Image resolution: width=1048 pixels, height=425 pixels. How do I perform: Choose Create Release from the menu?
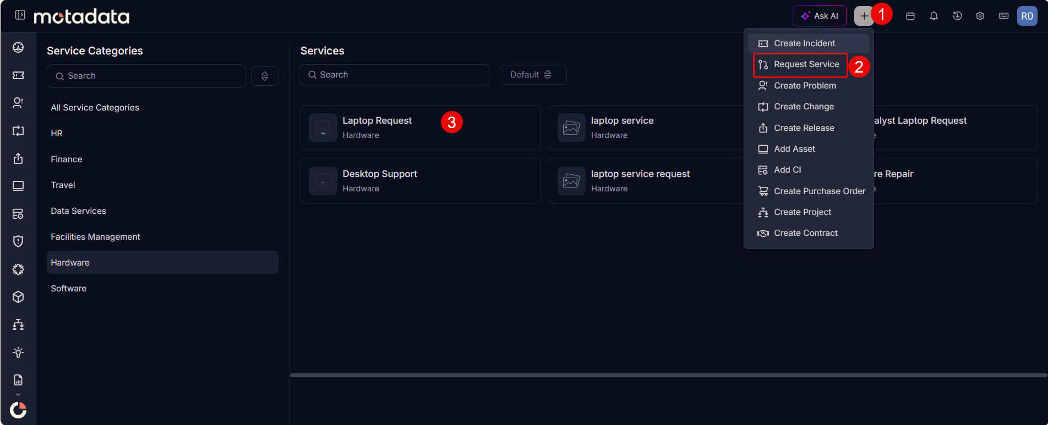point(809,128)
